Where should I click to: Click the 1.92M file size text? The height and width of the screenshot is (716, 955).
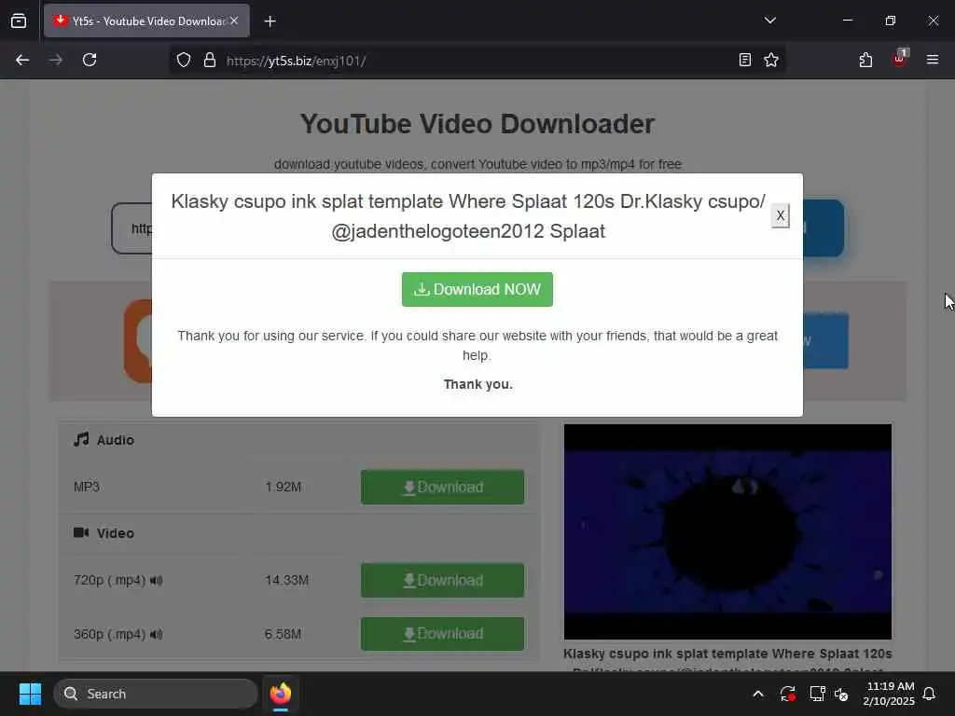[x=284, y=487]
